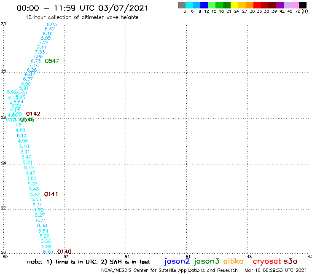Screen dimensions: 312x274
Task: Click the 7.41 wave height value
Action: coord(42,47)
